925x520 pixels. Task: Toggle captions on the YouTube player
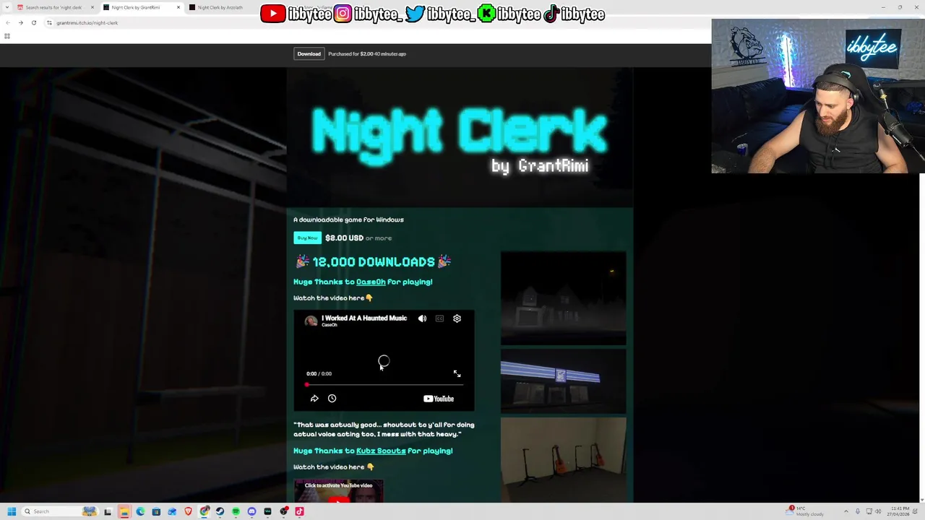[439, 318]
